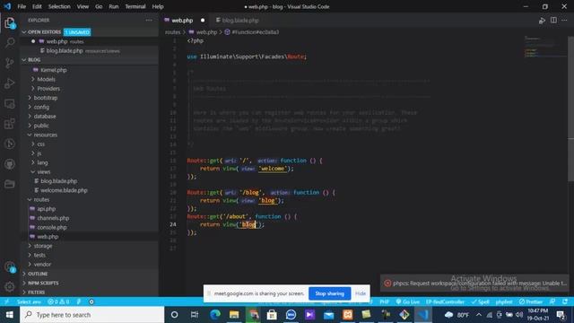Screen dimensions: 574x323
Task: Expand the vendor folder
Action: pos(42,265)
